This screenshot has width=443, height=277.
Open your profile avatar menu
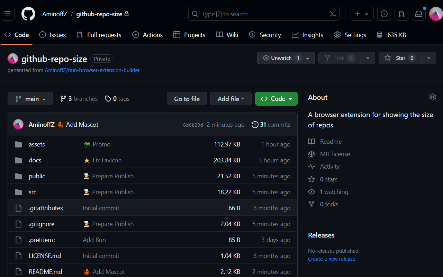click(x=435, y=14)
